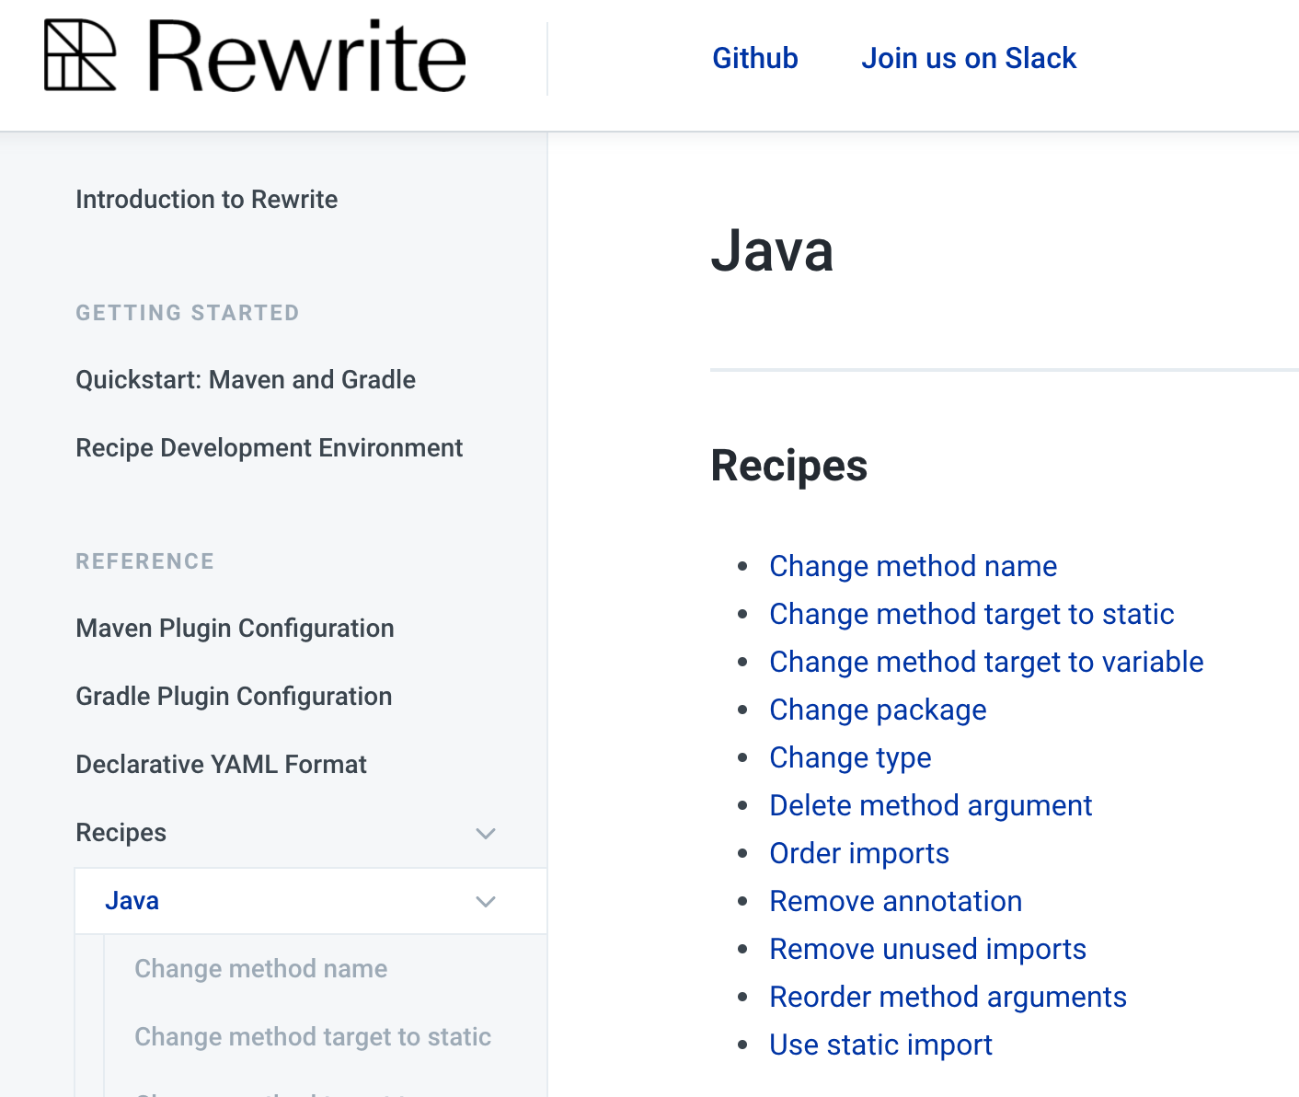Open the Order imports recipe link
This screenshot has height=1097, width=1299.
click(859, 853)
